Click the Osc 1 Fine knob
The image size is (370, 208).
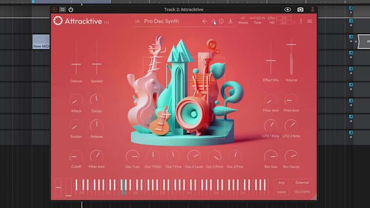click(x=174, y=156)
